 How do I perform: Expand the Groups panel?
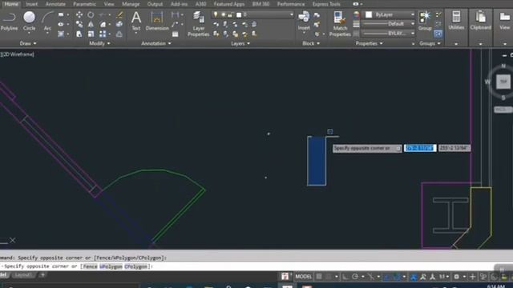tap(430, 43)
